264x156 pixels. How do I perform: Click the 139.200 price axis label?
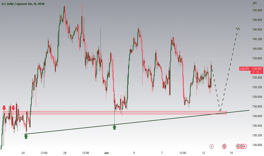click(x=257, y=87)
